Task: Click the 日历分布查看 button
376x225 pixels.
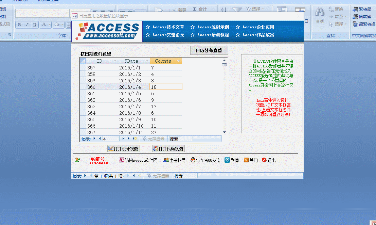Action: pyautogui.click(x=209, y=50)
